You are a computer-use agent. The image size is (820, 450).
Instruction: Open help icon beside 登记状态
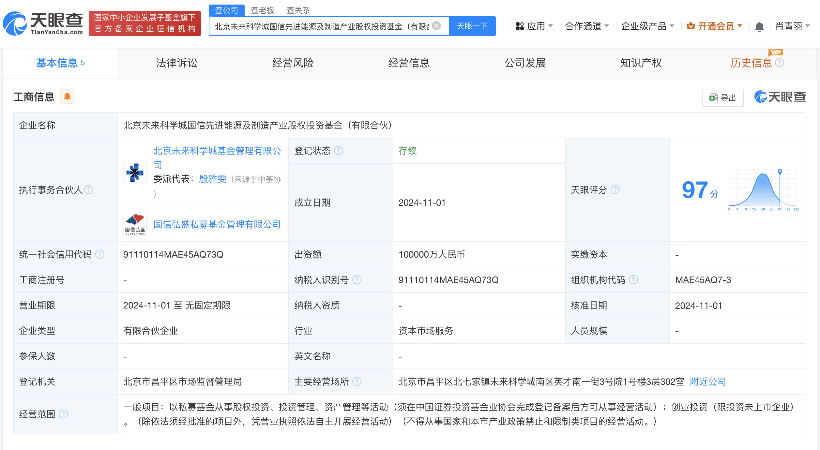point(339,150)
